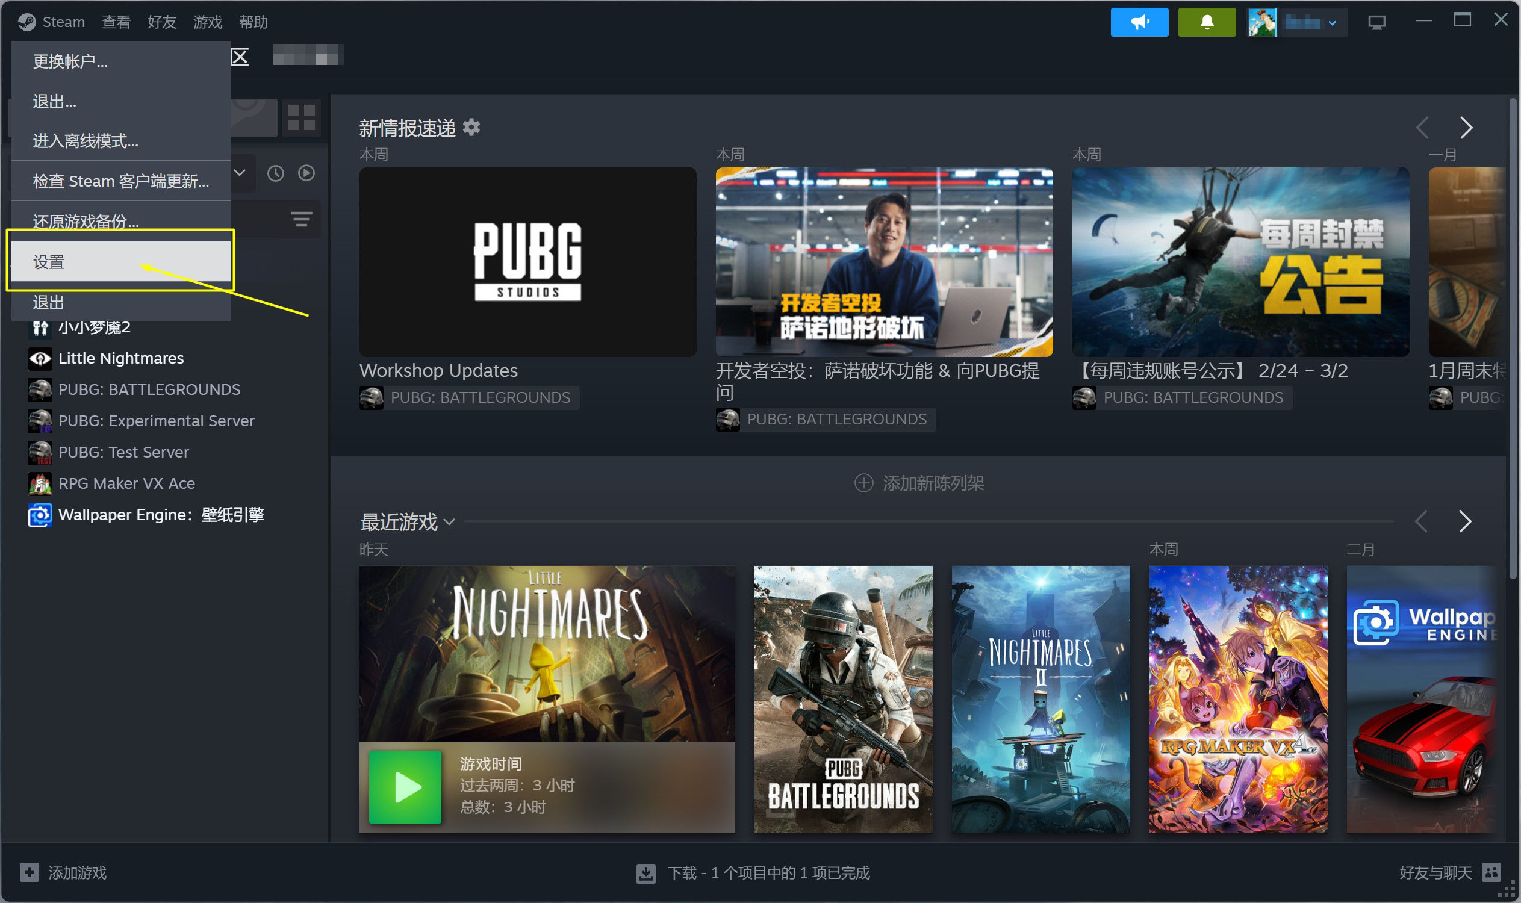Choose 检查 Steam 客户端更新... entry
Viewport: 1521px width, 903px height.
[x=121, y=181]
